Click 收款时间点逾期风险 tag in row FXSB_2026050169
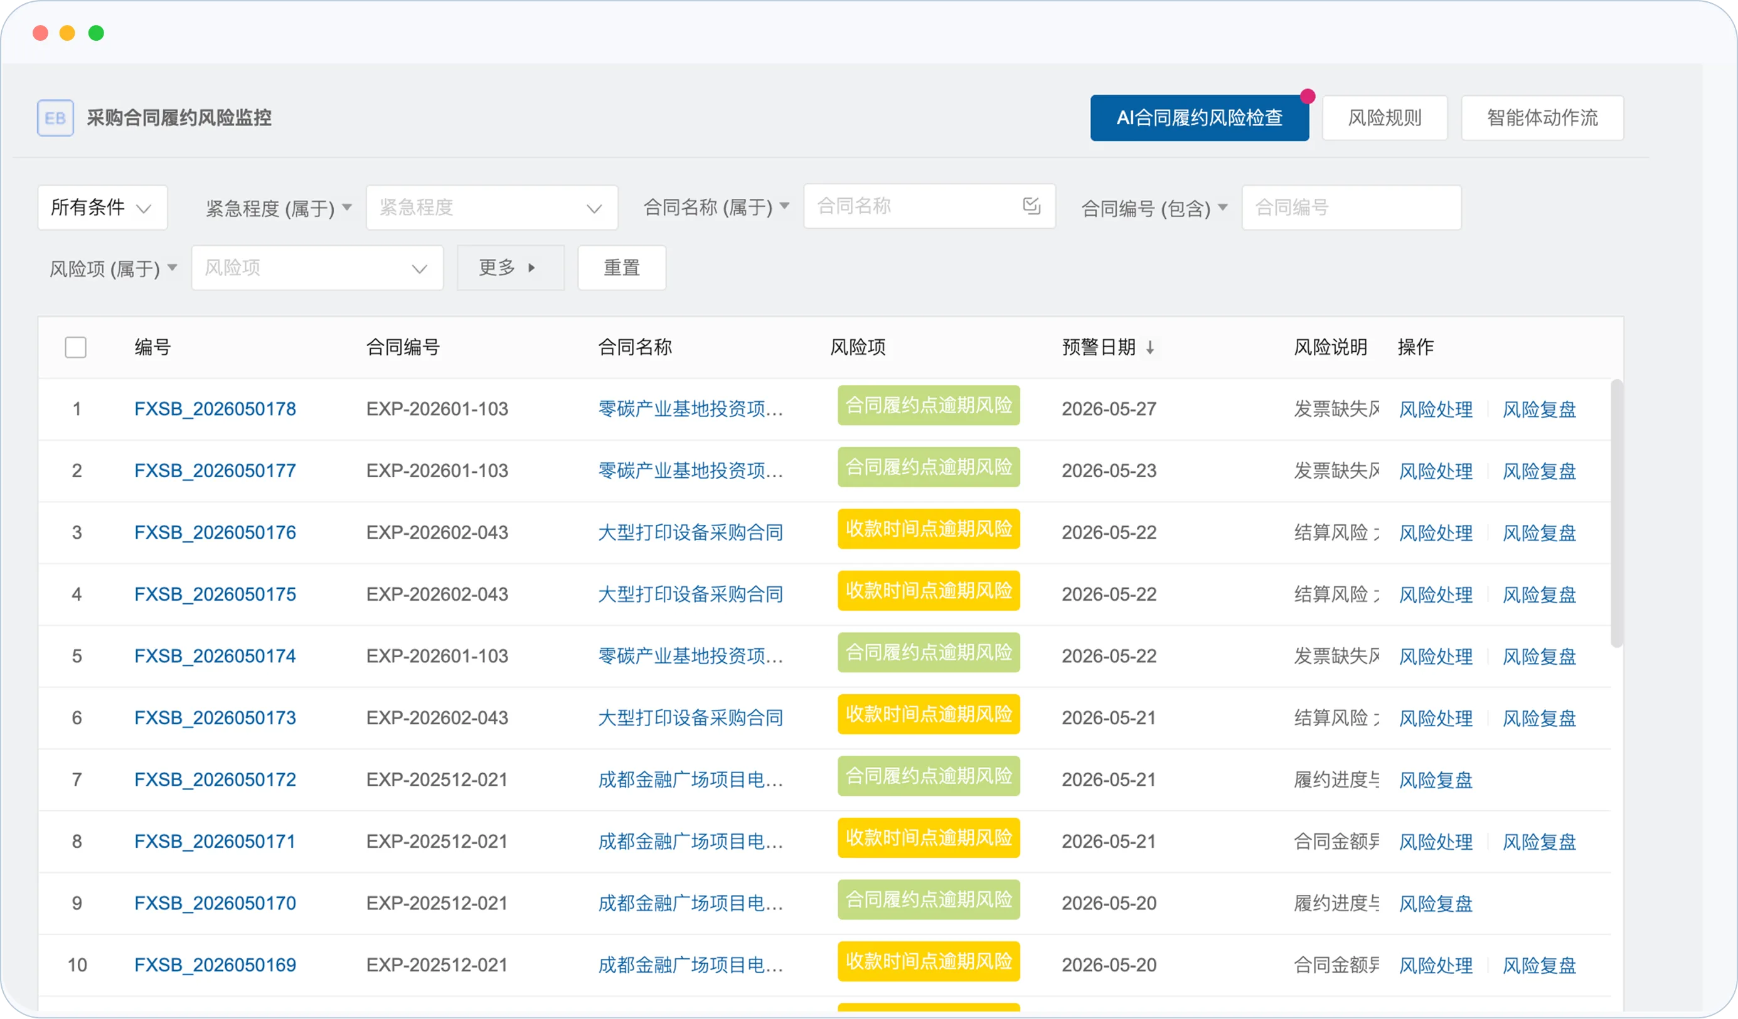Viewport: 1738px width, 1019px height. [x=929, y=962]
